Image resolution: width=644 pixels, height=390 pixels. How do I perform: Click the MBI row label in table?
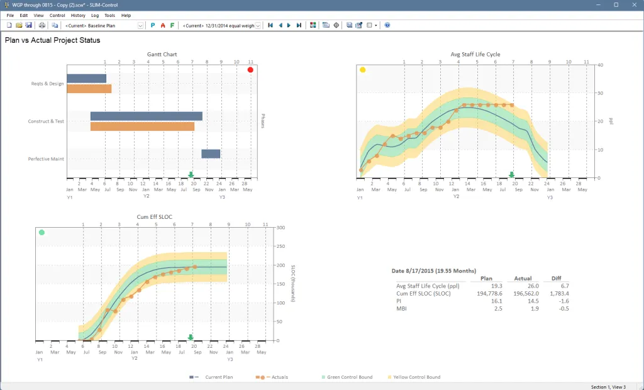tap(401, 309)
